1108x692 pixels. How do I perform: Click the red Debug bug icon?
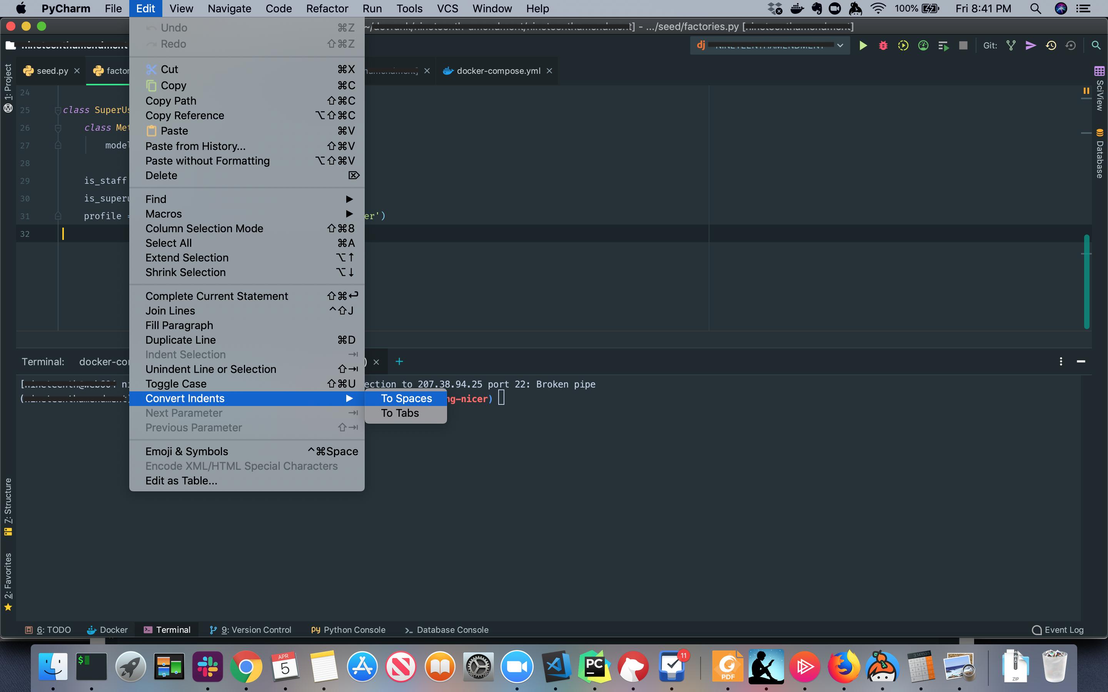click(883, 45)
